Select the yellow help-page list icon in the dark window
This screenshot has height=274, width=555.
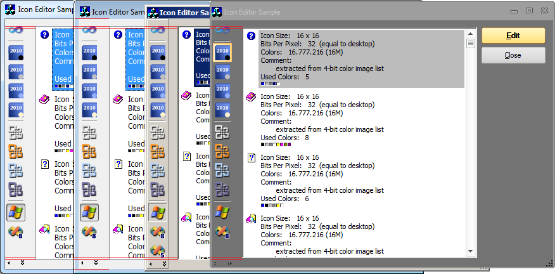pos(252,157)
